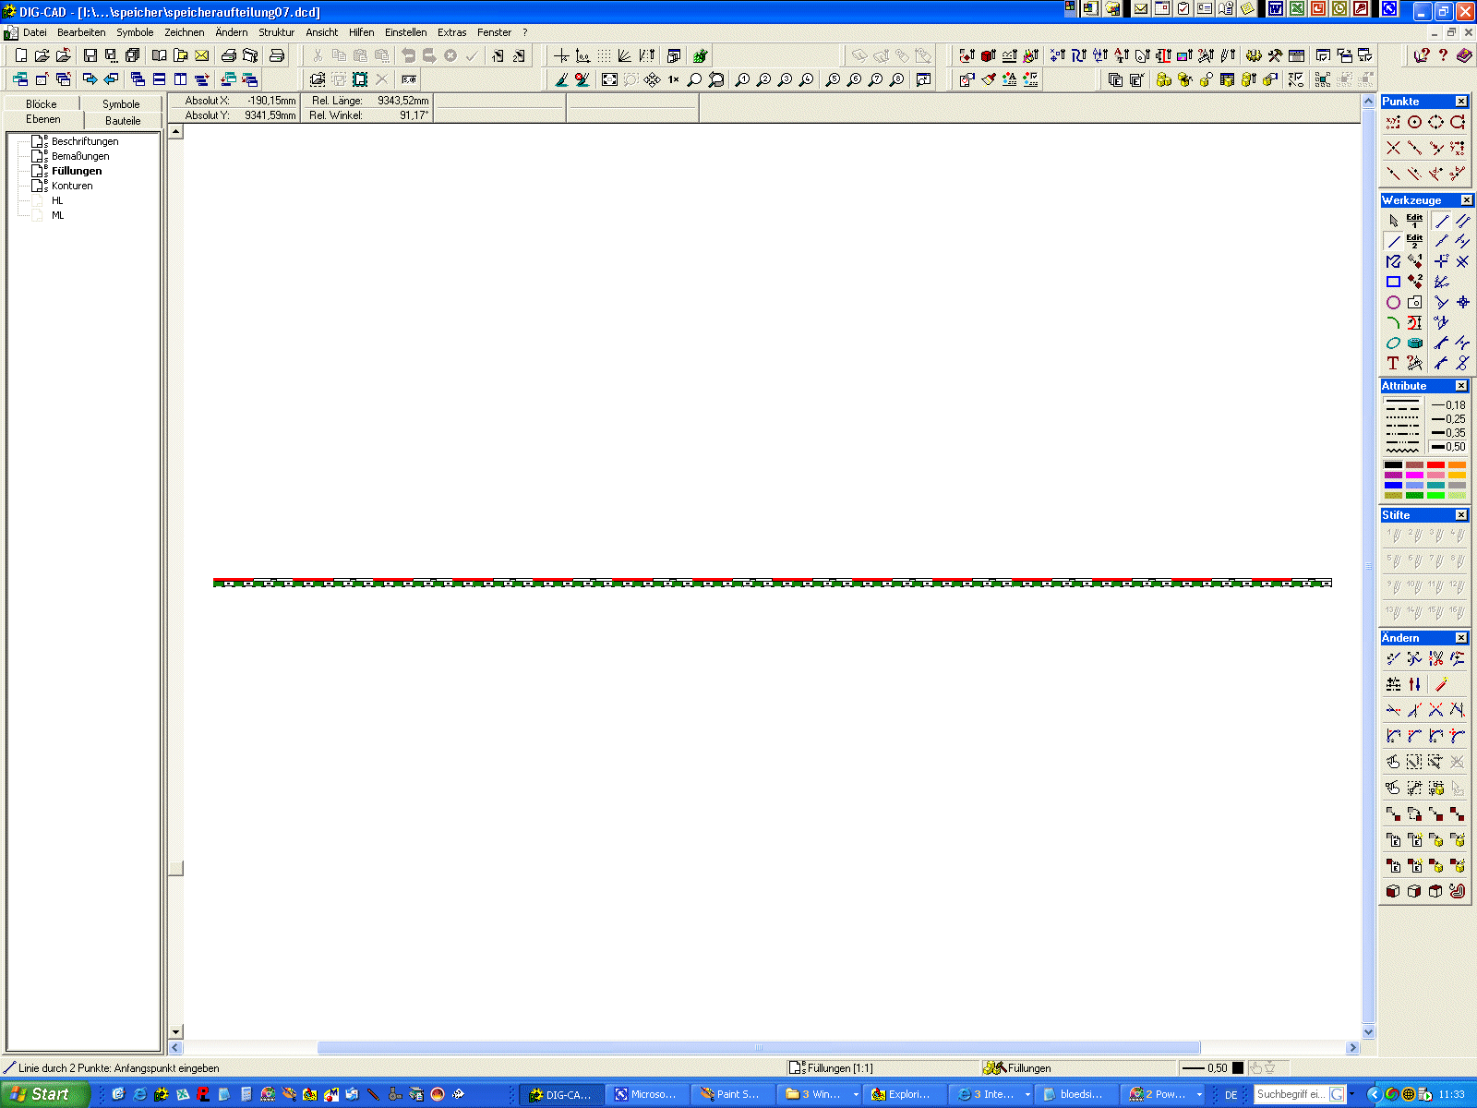Choose the purple circle tool in Werkzeuge

[1393, 302]
